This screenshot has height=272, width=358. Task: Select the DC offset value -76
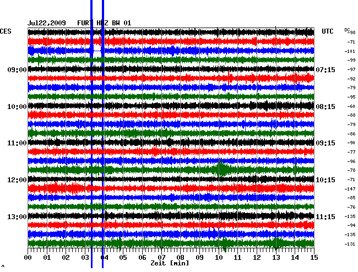351,207
